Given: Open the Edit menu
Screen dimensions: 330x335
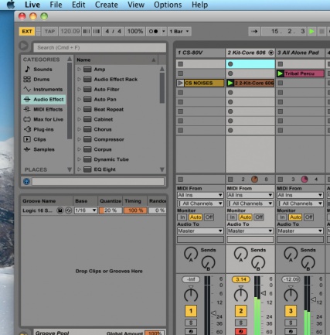Looking at the screenshot, I should coord(78,5).
